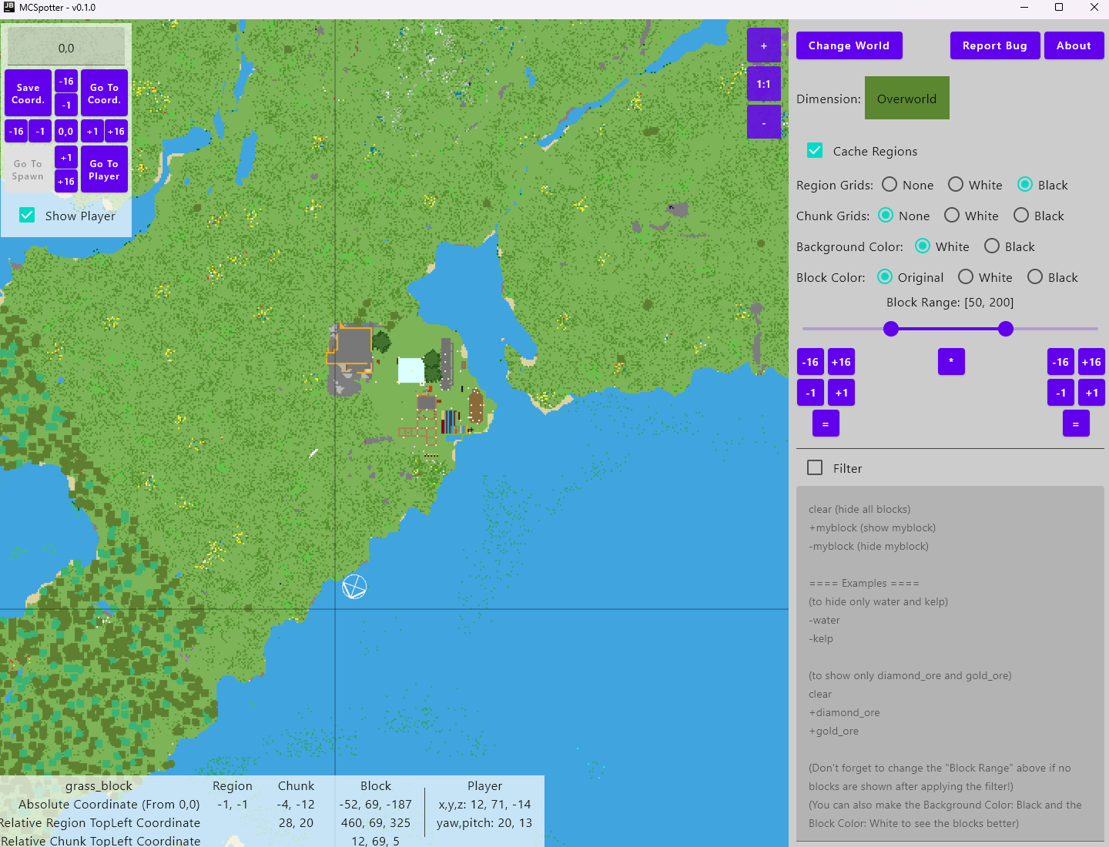This screenshot has width=1109, height=847.
Task: Toggle the Show Player checkbox
Action: click(x=27, y=215)
